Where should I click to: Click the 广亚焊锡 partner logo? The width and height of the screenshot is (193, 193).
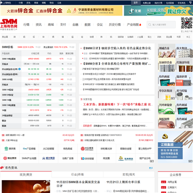click(29, 149)
